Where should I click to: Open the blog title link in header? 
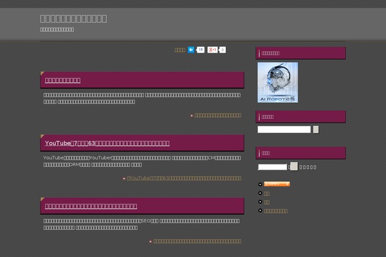click(x=73, y=19)
